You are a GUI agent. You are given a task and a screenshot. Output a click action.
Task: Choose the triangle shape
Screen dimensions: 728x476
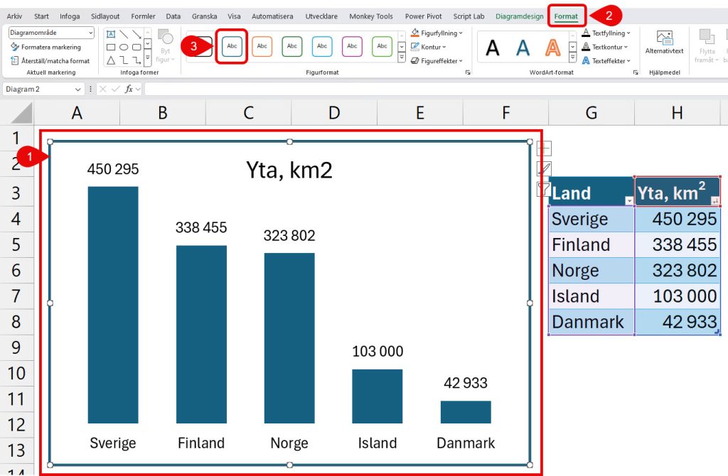point(110,60)
